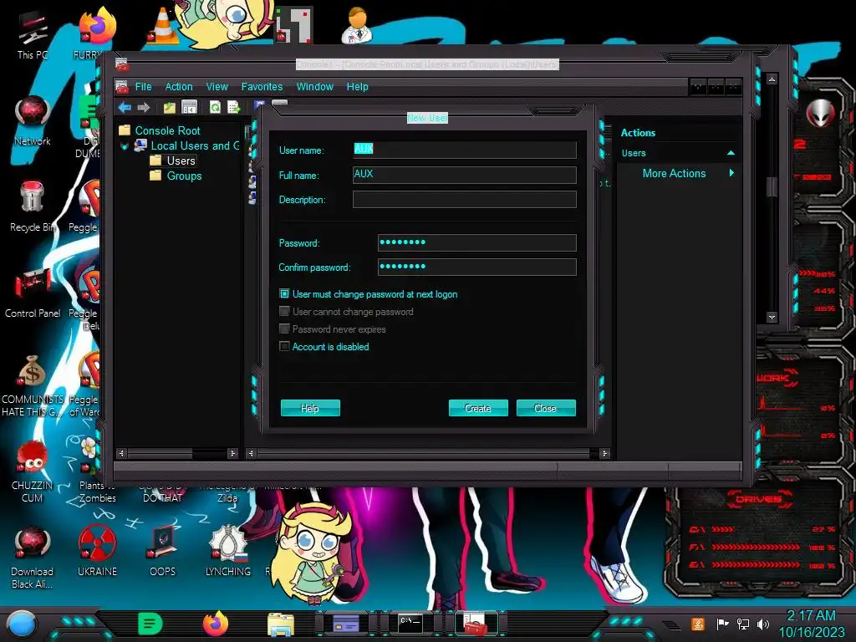This screenshot has width=856, height=642.
Task: Click the Full name input field
Action: [465, 175]
